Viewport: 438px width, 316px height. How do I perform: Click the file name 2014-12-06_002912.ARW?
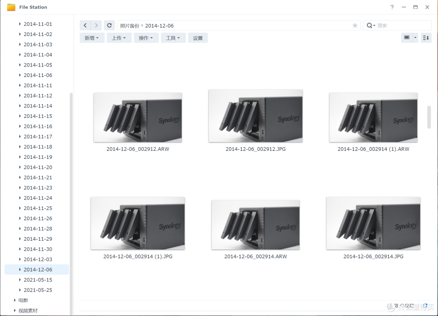coord(138,149)
